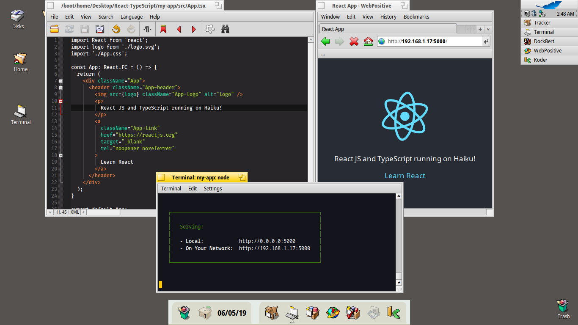Click the orange Undo arrow in Koder
Viewport: 578px width, 325px height.
point(116,29)
